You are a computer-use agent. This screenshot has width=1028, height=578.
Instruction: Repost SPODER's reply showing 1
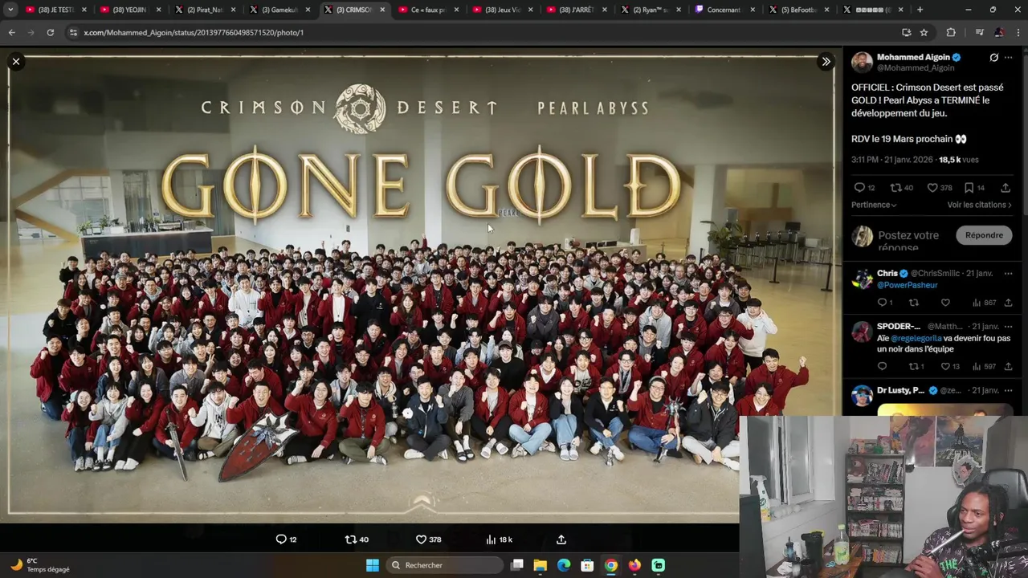(916, 367)
